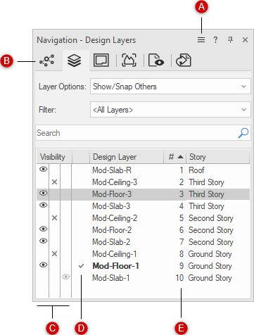Click the search magnifier icon

pos(243,133)
